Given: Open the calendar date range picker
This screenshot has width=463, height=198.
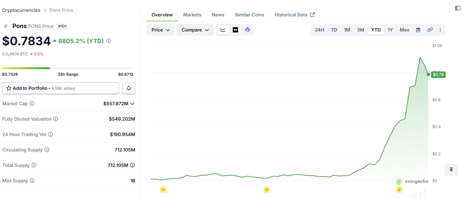Looking at the screenshot, I should pos(418,30).
